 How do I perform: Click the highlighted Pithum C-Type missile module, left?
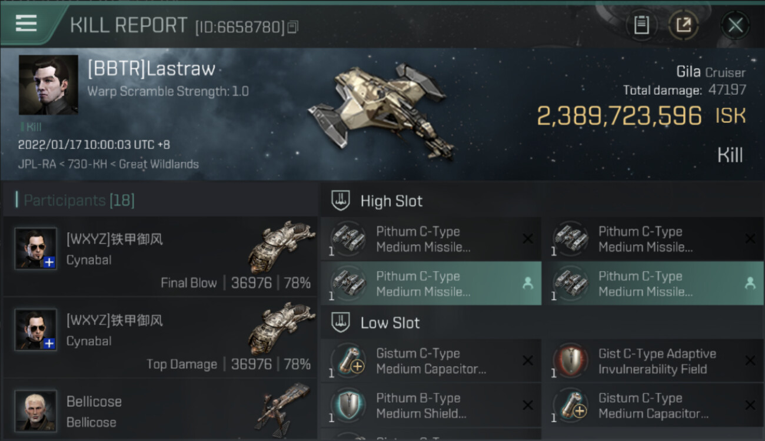pyautogui.click(x=431, y=283)
